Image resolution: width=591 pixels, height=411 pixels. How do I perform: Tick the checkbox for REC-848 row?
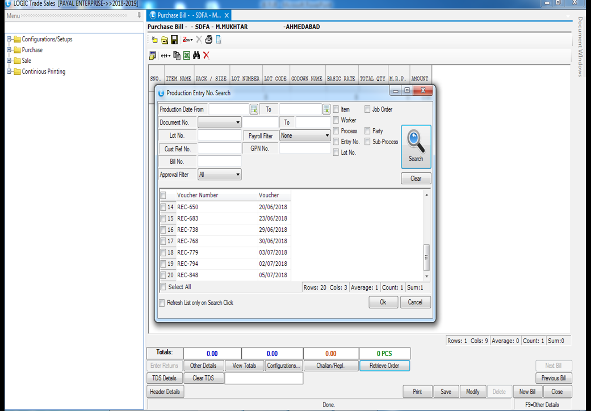coord(163,275)
